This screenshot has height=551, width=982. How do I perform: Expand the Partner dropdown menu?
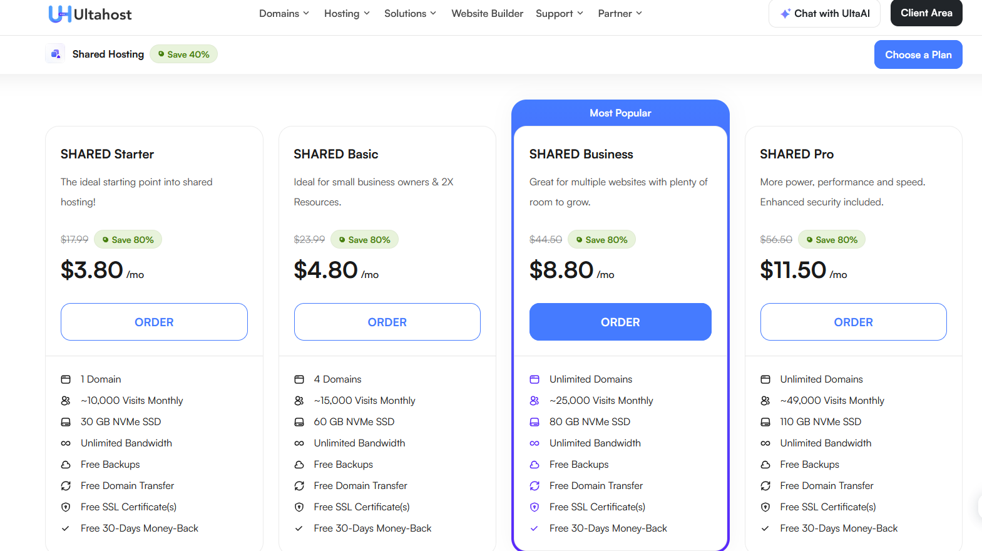click(x=620, y=13)
